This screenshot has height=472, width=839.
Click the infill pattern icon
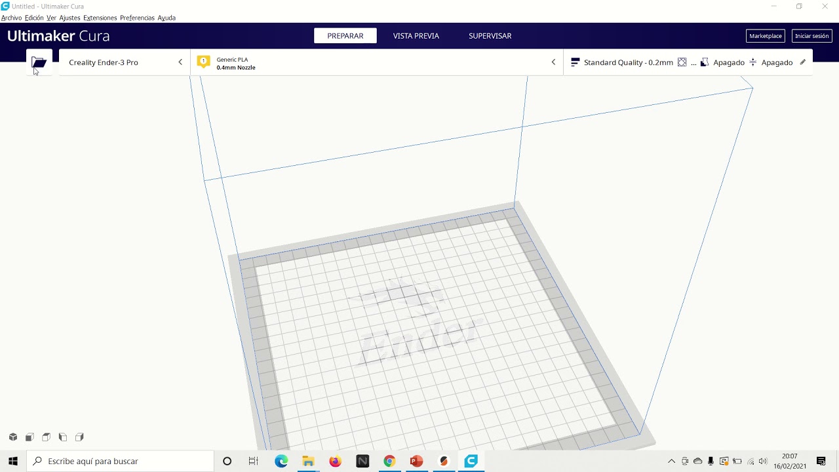(682, 62)
